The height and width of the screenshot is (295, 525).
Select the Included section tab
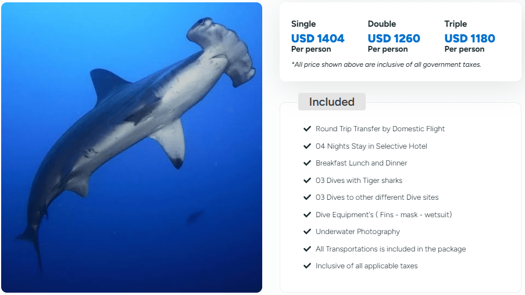(331, 102)
